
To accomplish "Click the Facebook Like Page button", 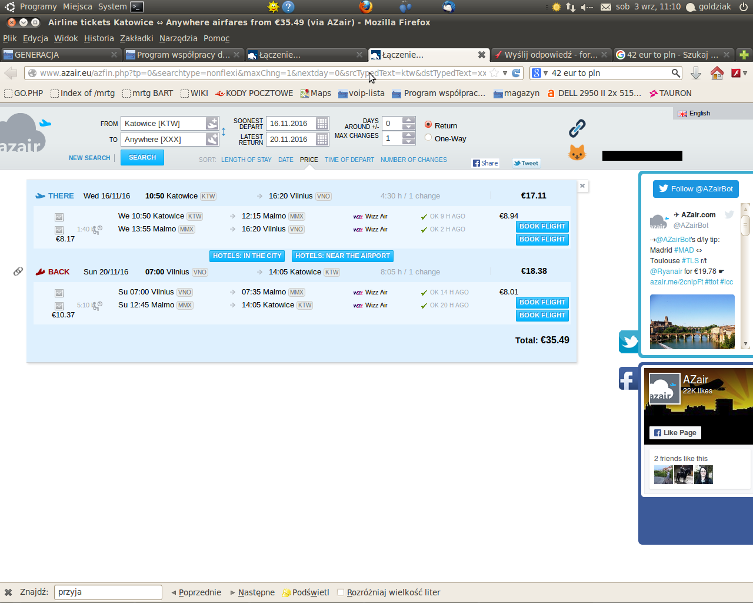I will point(675,433).
